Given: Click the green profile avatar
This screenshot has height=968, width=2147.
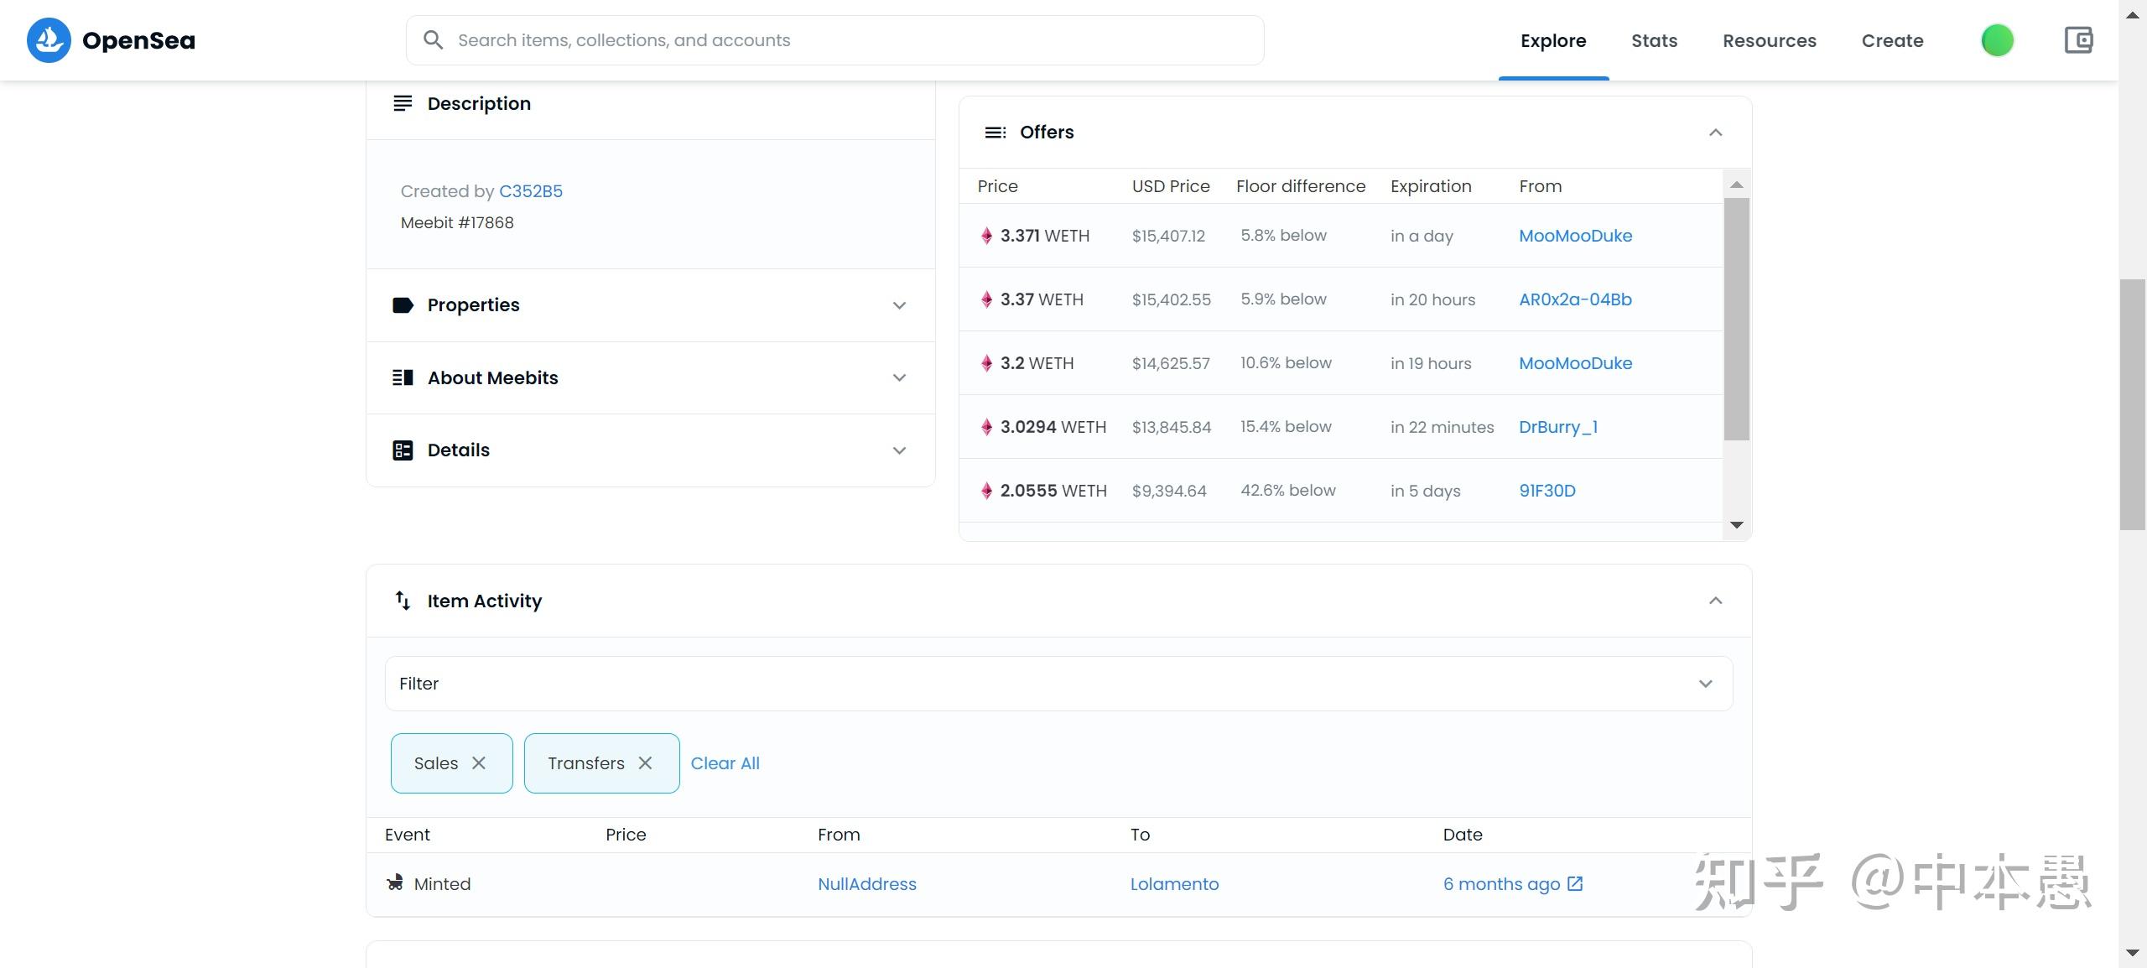Looking at the screenshot, I should click(x=1997, y=40).
